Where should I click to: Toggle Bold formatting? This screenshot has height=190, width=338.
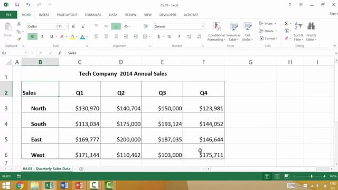pos(32,36)
